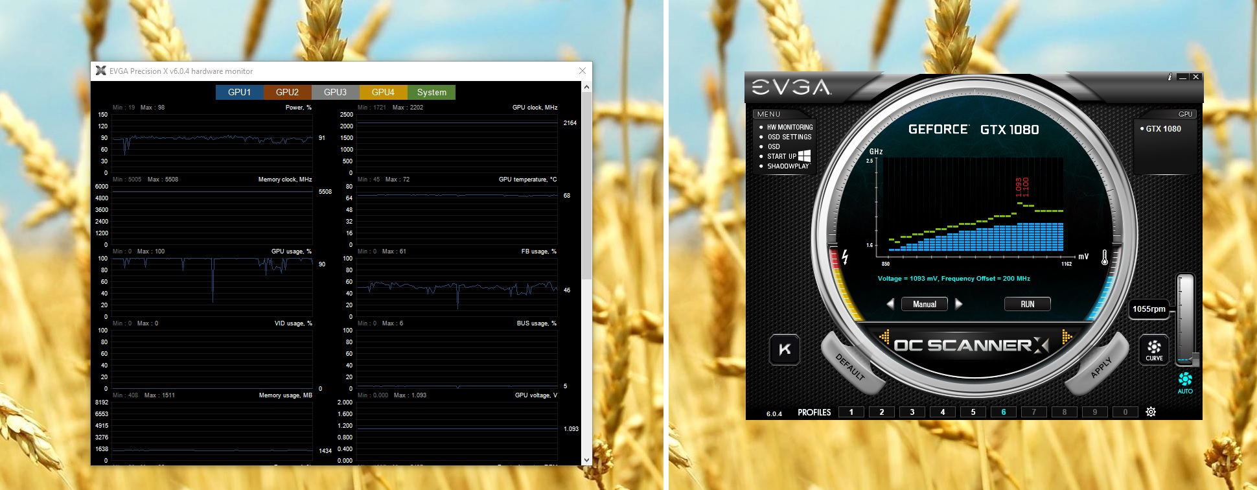This screenshot has width=1257, height=490.
Task: Click the lightning bolt voltage icon
Action: tap(845, 257)
